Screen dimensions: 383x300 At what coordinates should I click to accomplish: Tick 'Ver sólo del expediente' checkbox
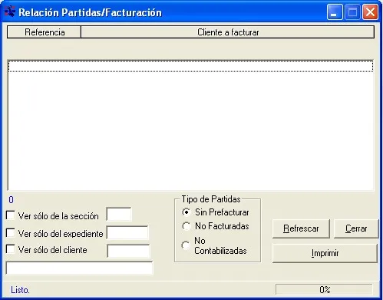(10, 233)
